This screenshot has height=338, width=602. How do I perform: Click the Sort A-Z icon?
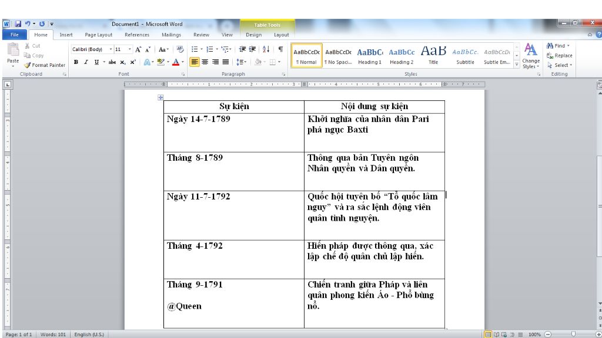point(266,49)
